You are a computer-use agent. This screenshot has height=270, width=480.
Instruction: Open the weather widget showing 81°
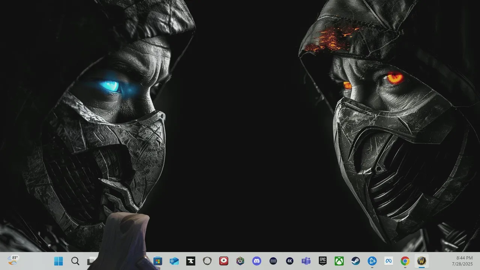(x=12, y=260)
